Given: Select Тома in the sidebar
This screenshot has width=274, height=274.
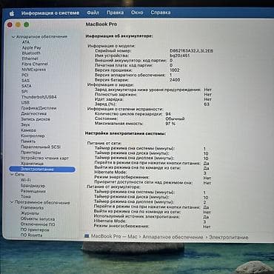Looking at the screenshot, I should coord(26,196).
